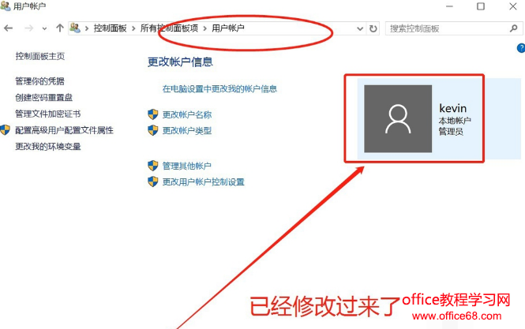Go up one level with up arrow
This screenshot has height=329, width=525.
click(59, 28)
